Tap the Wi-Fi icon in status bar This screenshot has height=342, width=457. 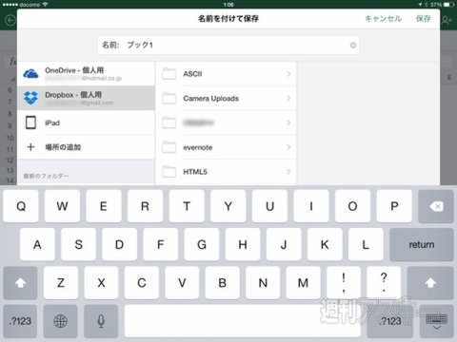(46, 5)
